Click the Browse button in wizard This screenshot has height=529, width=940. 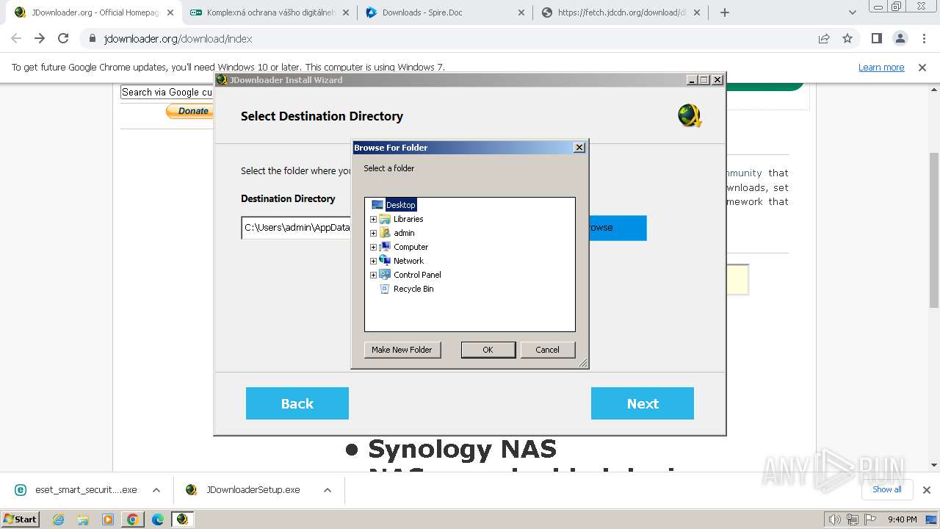[x=617, y=228]
